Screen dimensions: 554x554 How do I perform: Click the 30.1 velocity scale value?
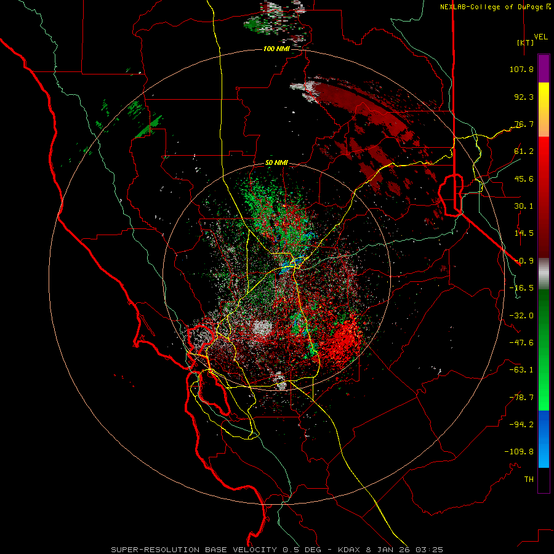pyautogui.click(x=524, y=206)
